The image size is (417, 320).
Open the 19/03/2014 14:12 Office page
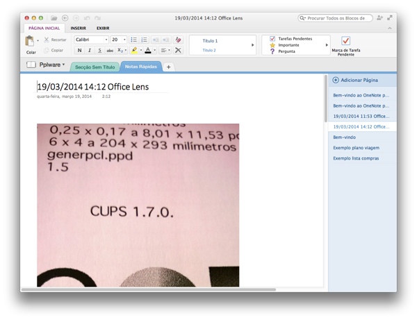pyautogui.click(x=362, y=126)
